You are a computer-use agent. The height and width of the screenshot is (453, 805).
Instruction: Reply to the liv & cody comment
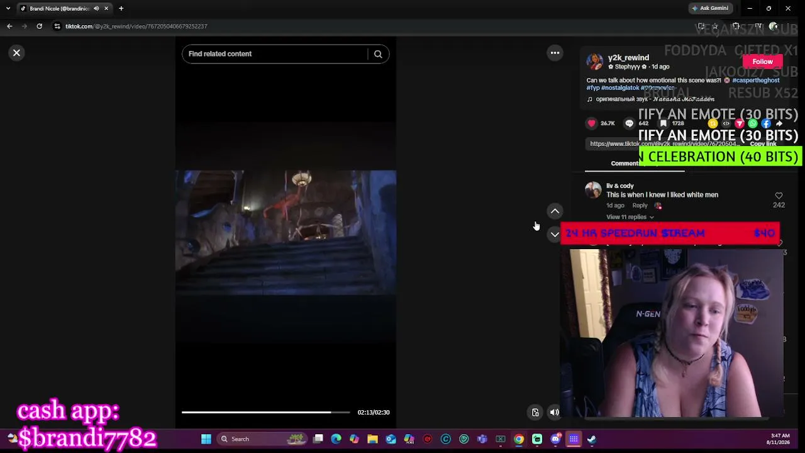click(640, 206)
